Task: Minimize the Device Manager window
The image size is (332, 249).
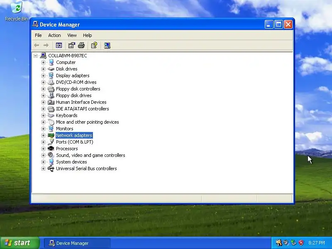Action: [269, 24]
